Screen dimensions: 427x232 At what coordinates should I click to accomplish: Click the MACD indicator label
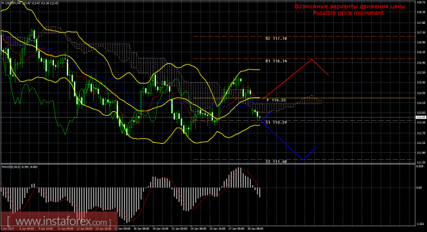[20, 166]
